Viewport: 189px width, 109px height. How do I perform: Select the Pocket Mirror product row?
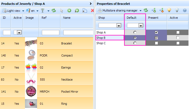47,92
